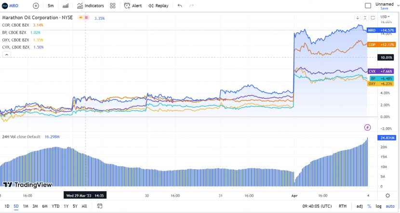Click the pink approximately-equal status icon

(86, 18)
